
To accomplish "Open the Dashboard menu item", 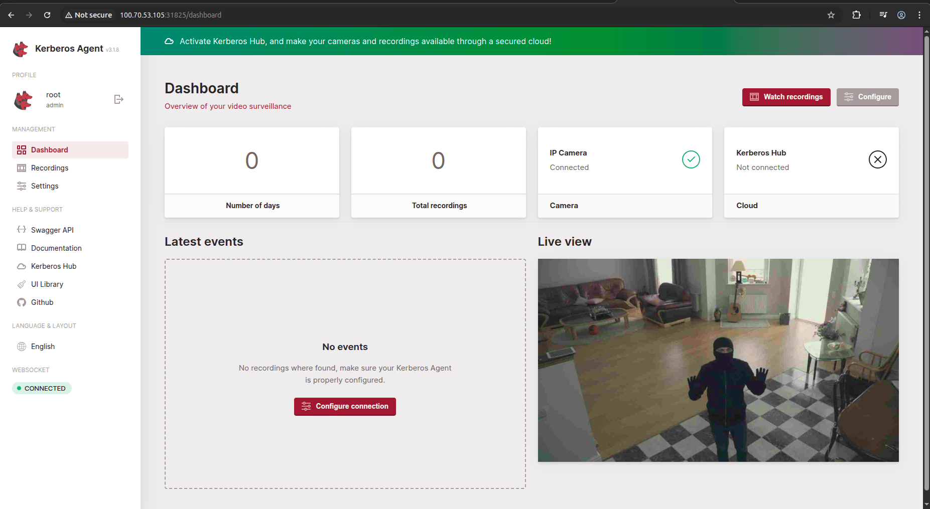I will point(70,150).
